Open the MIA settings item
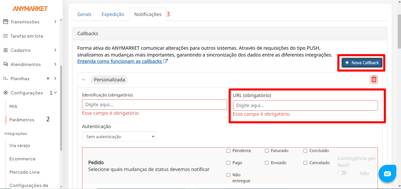 tap(13, 106)
